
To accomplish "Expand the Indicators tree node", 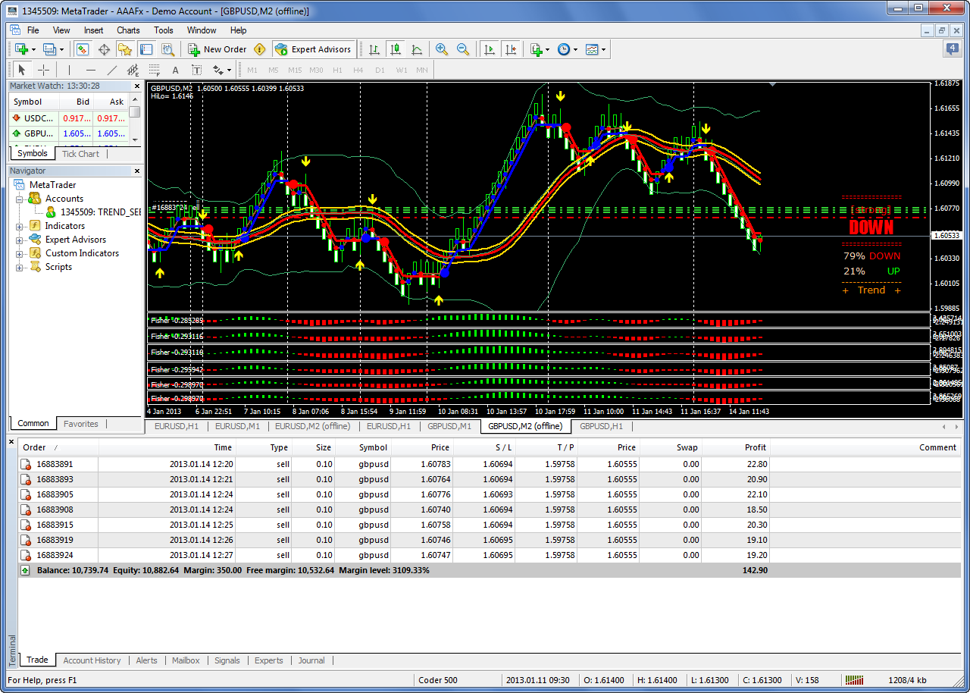I will coord(19,226).
